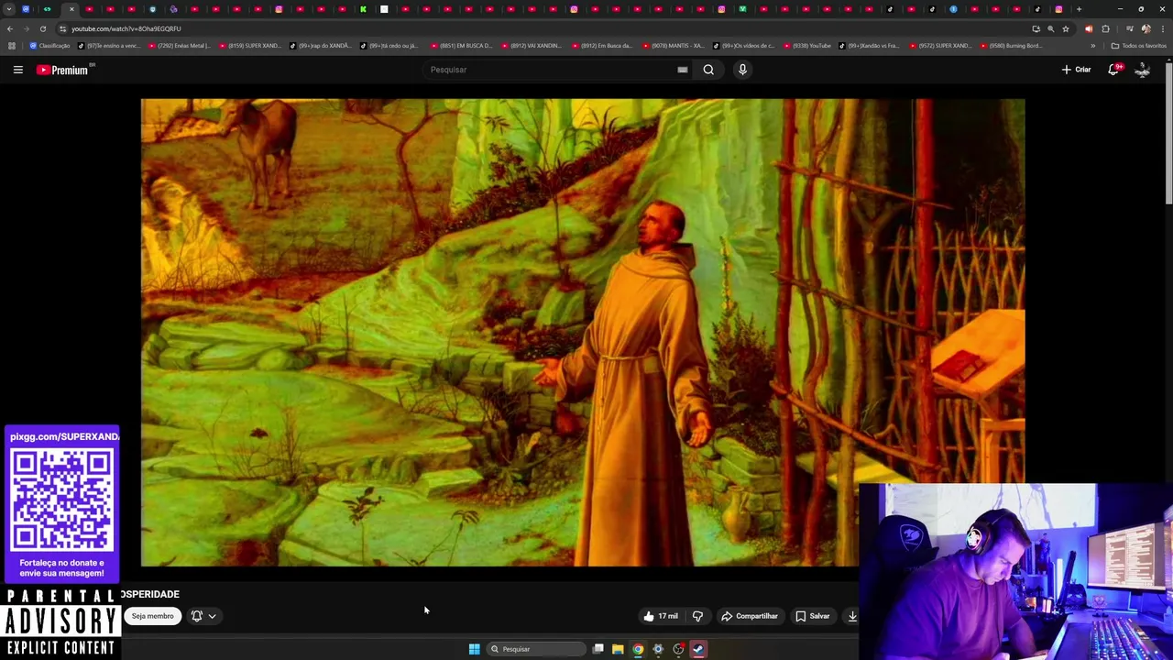The image size is (1173, 660).
Task: Bookmark this page with the star
Action: (1065, 28)
